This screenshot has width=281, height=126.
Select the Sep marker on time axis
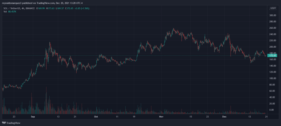coord(33,117)
